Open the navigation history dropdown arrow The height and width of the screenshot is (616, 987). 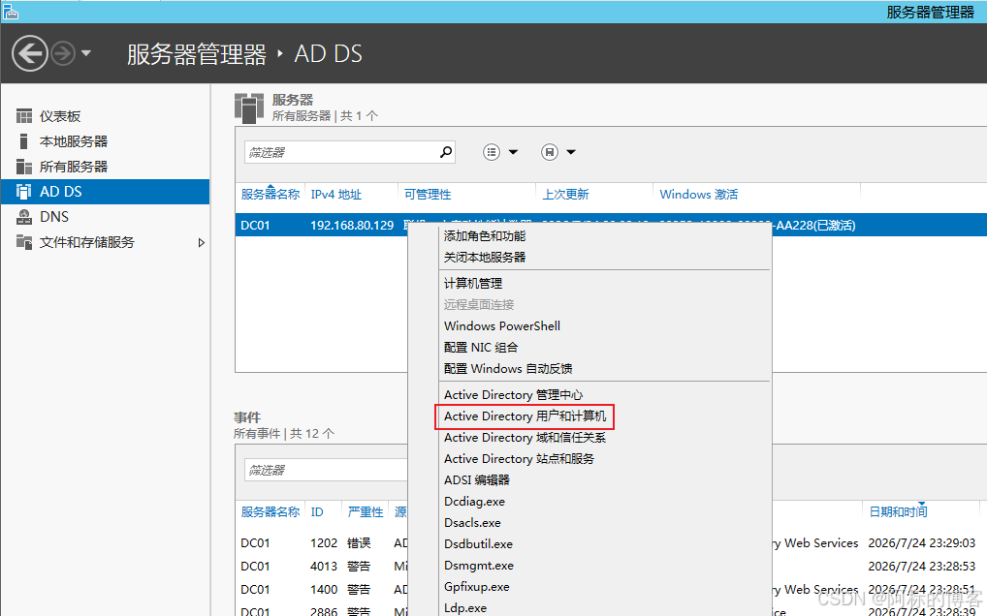coord(86,53)
